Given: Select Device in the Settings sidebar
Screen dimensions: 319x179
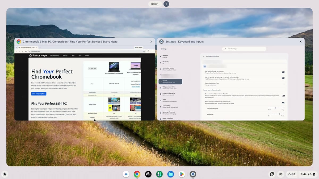Looking at the screenshot, I should click(170, 81).
